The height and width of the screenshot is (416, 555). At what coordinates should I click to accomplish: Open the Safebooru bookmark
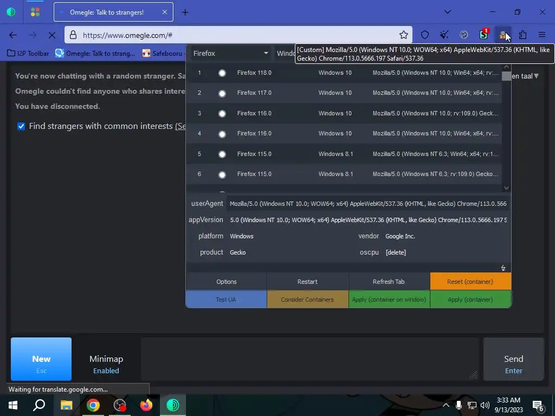164,54
